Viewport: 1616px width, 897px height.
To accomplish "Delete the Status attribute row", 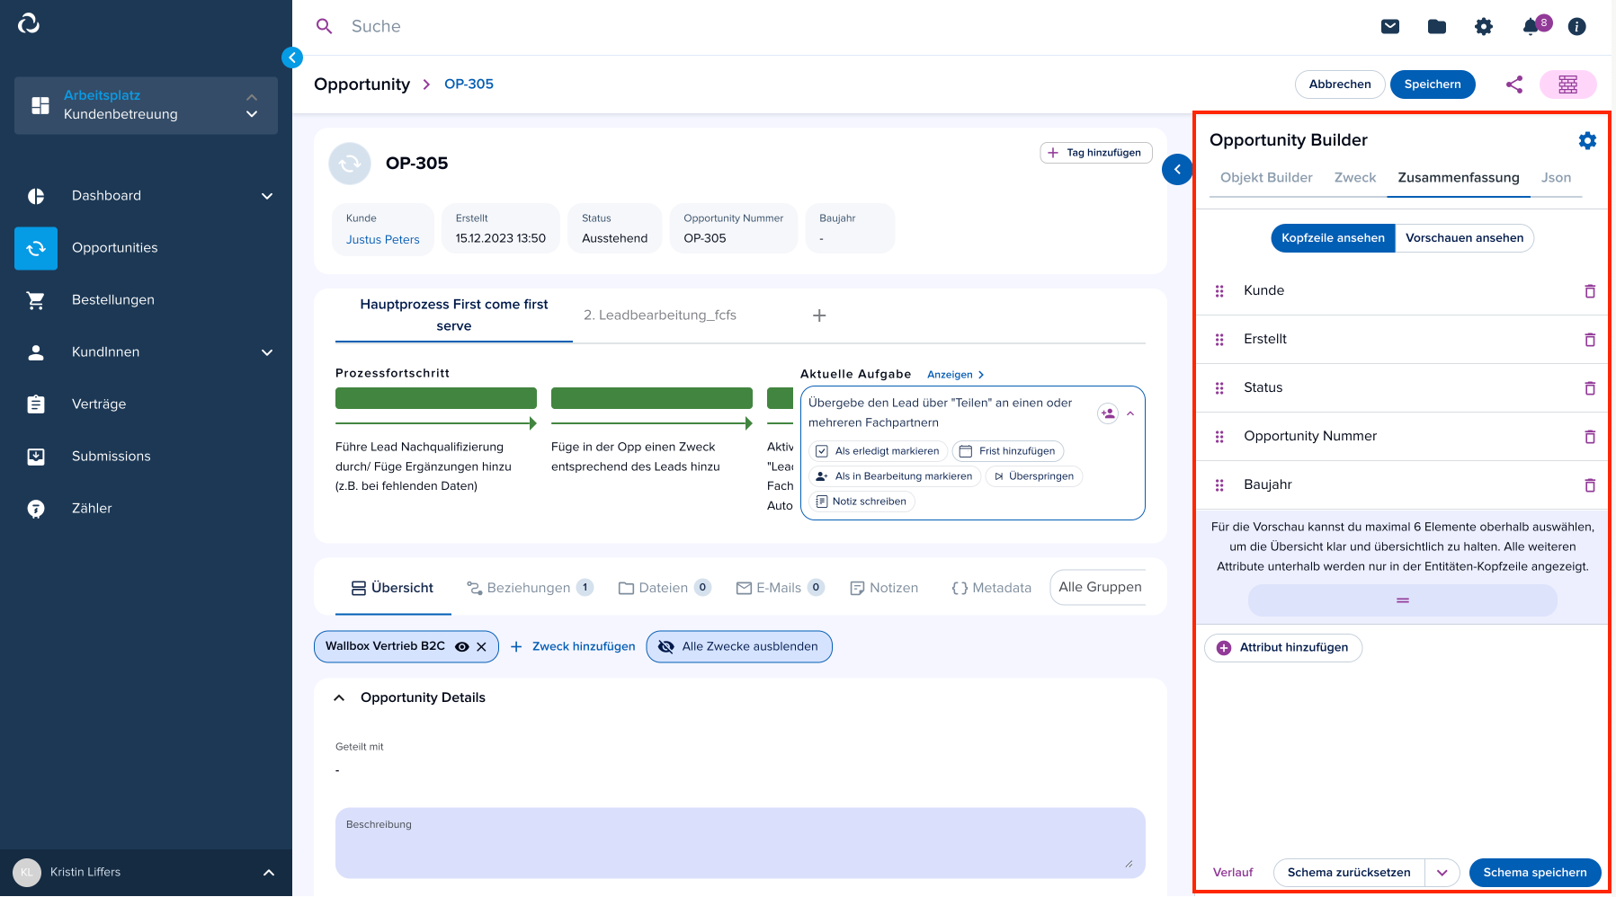I will click(1590, 387).
